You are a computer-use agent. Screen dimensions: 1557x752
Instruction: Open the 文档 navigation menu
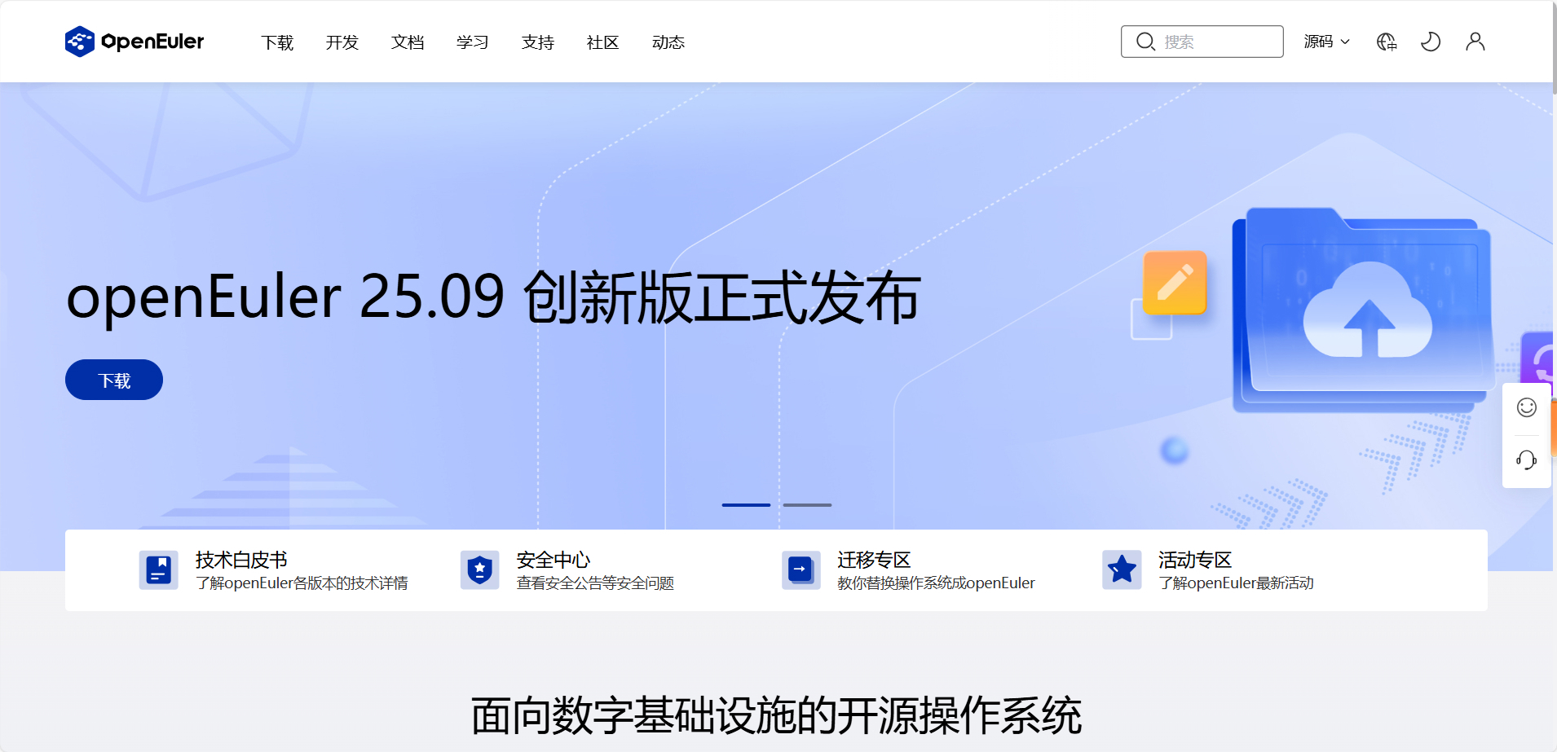407,42
